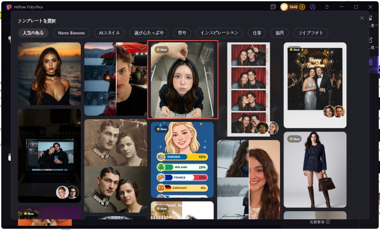
Task: Pick the nationality percentage cartoon template
Action: tap(182, 160)
